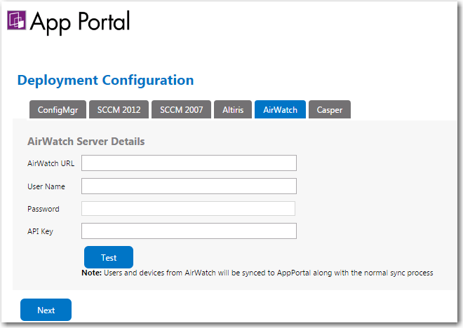Click the App Portal title text
This screenshot has height=328, width=463.
(x=80, y=22)
